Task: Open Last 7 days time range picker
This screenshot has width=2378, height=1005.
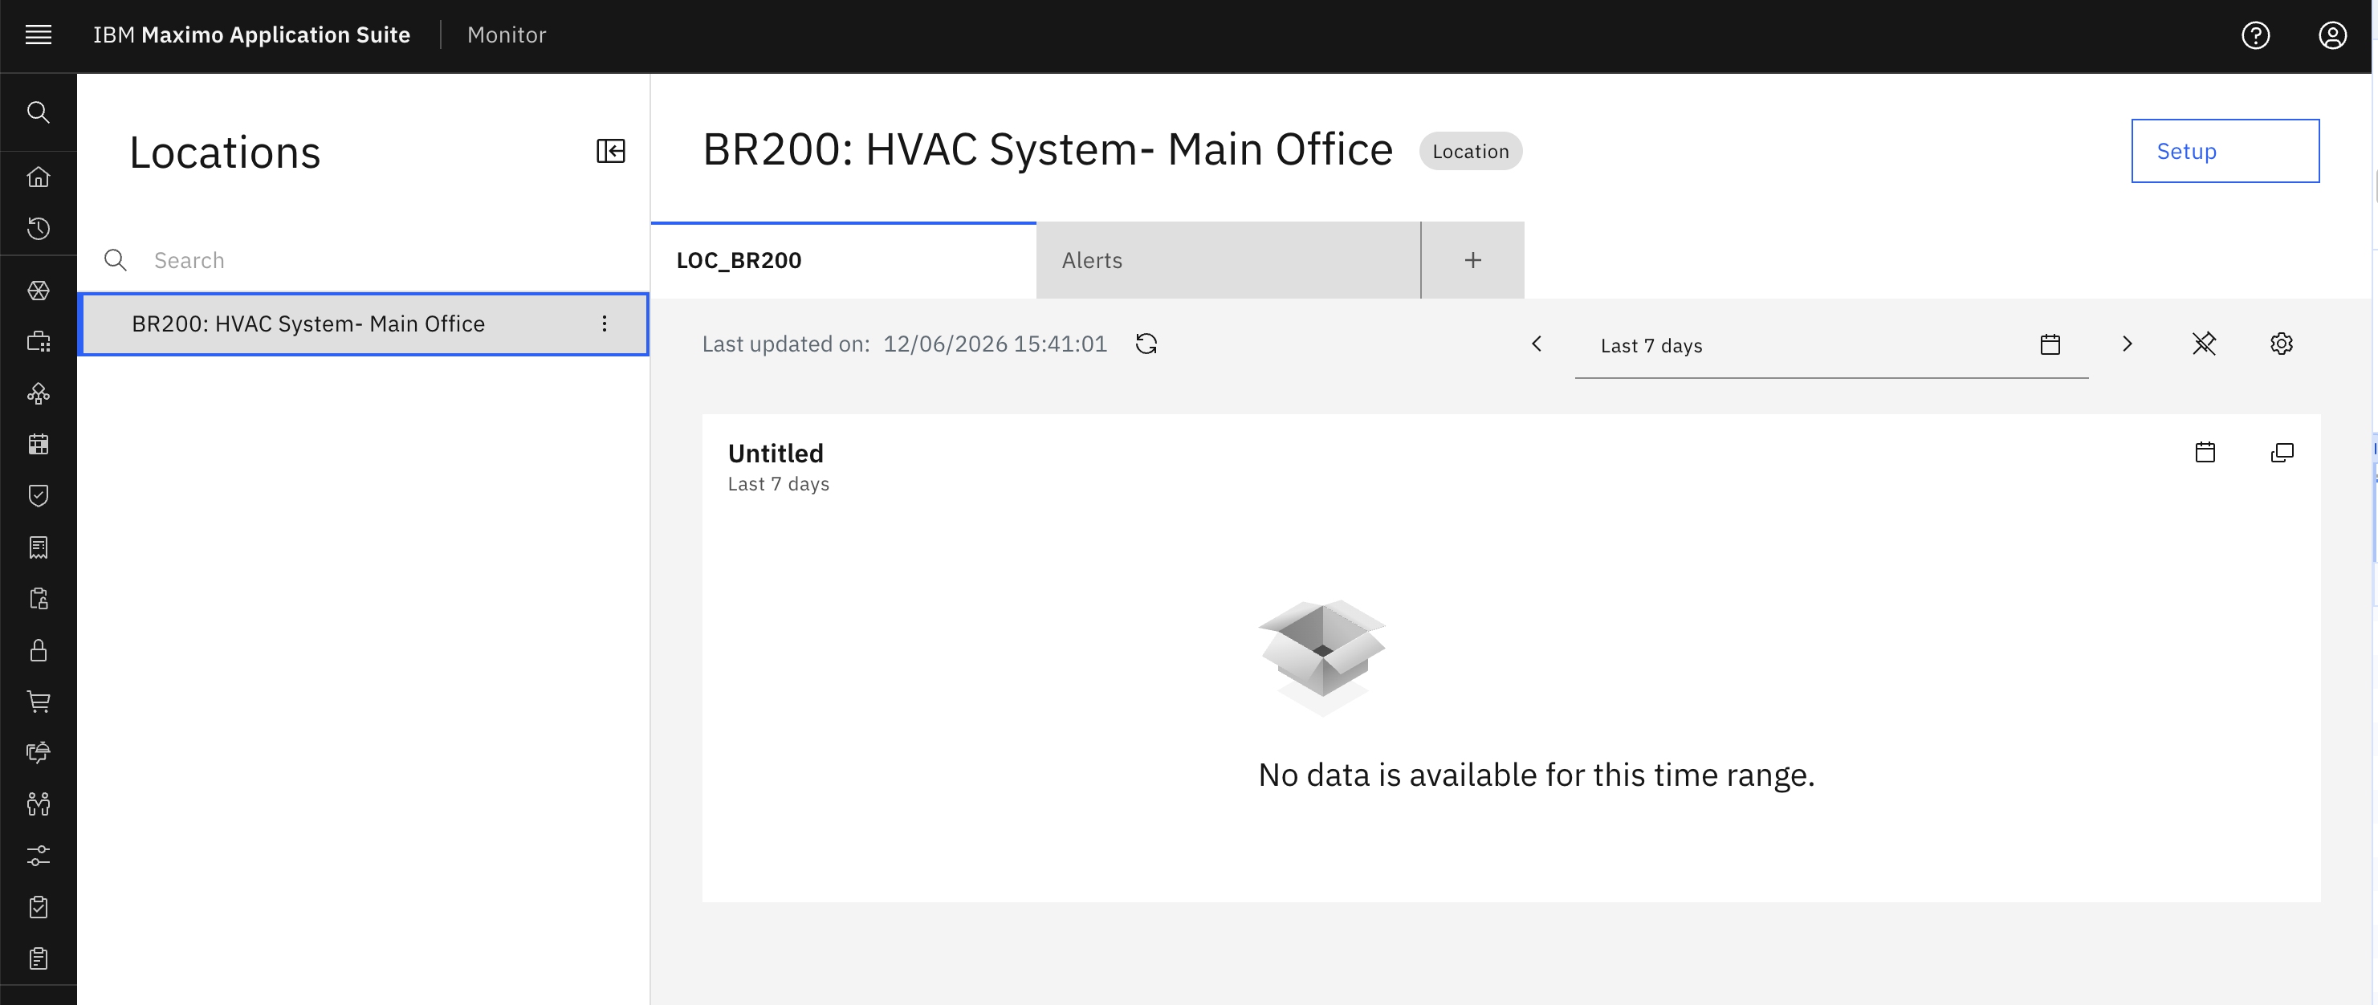Action: (x=1830, y=345)
